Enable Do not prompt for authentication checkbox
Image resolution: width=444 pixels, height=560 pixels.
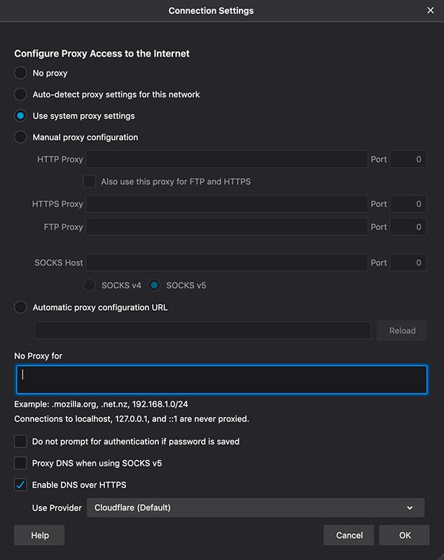(20, 442)
